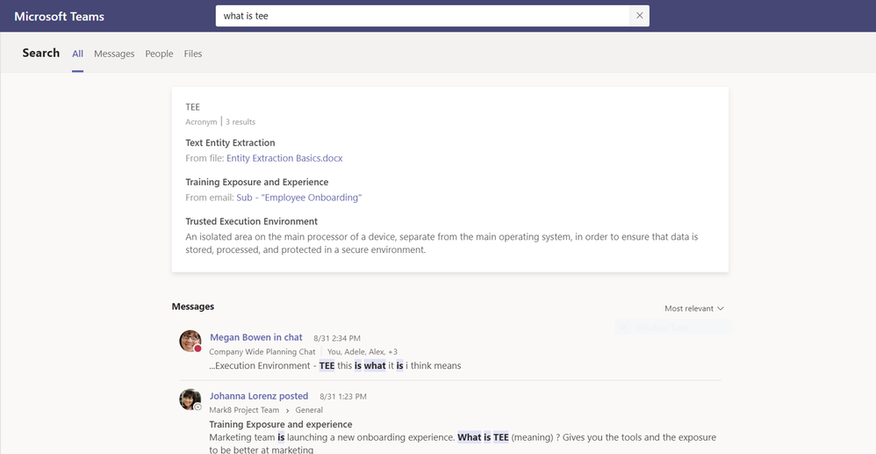Open Johanna Lorenz posted result

pos(259,396)
